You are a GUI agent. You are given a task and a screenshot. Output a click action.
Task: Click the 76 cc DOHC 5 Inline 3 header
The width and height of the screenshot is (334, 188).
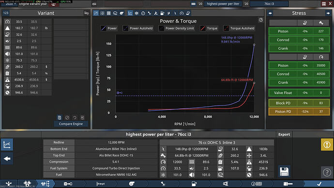217,142
